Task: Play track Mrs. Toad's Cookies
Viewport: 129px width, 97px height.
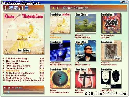Action: [x=23, y=76]
